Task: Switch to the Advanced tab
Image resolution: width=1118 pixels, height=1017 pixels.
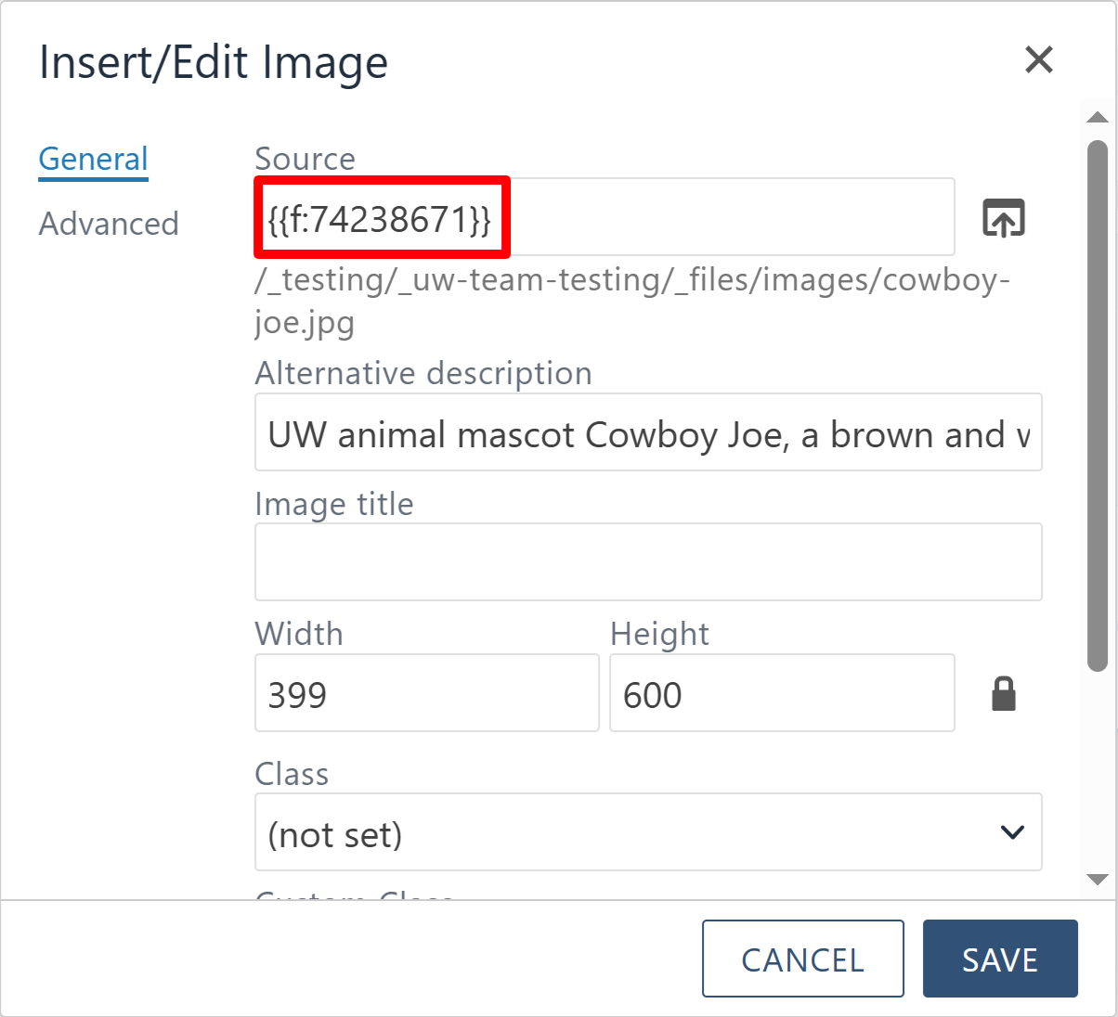Action: [x=109, y=223]
